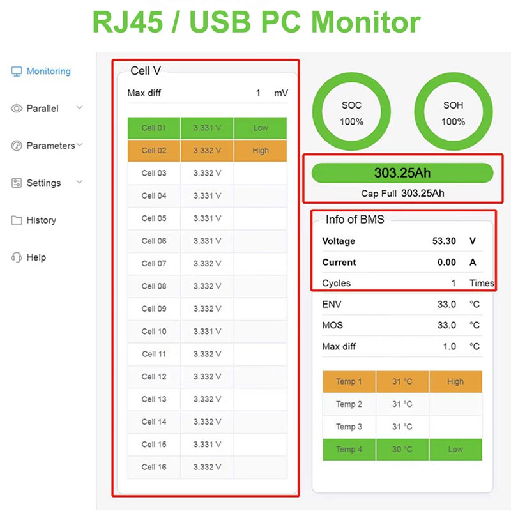This screenshot has width=511, height=511.
Task: Select the Temp 2 row
Action: [x=402, y=404]
